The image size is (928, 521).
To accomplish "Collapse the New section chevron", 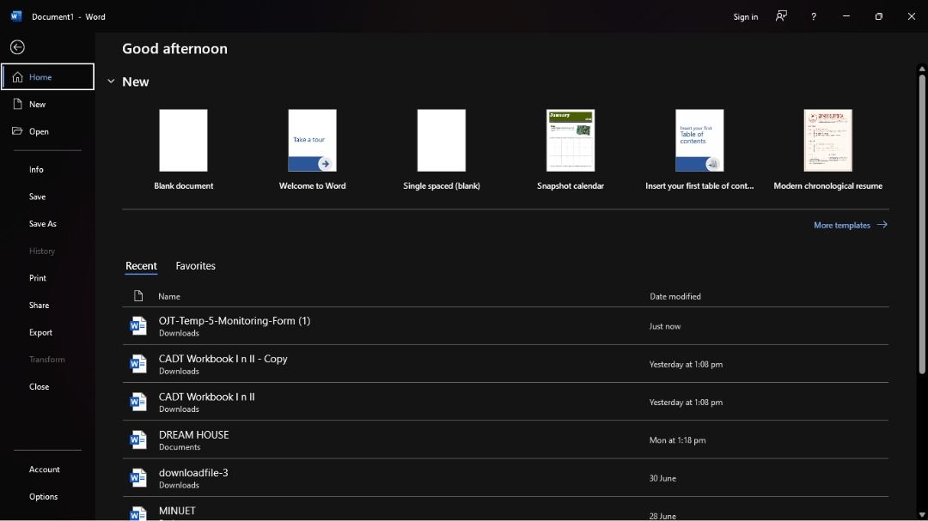I will [x=111, y=82].
